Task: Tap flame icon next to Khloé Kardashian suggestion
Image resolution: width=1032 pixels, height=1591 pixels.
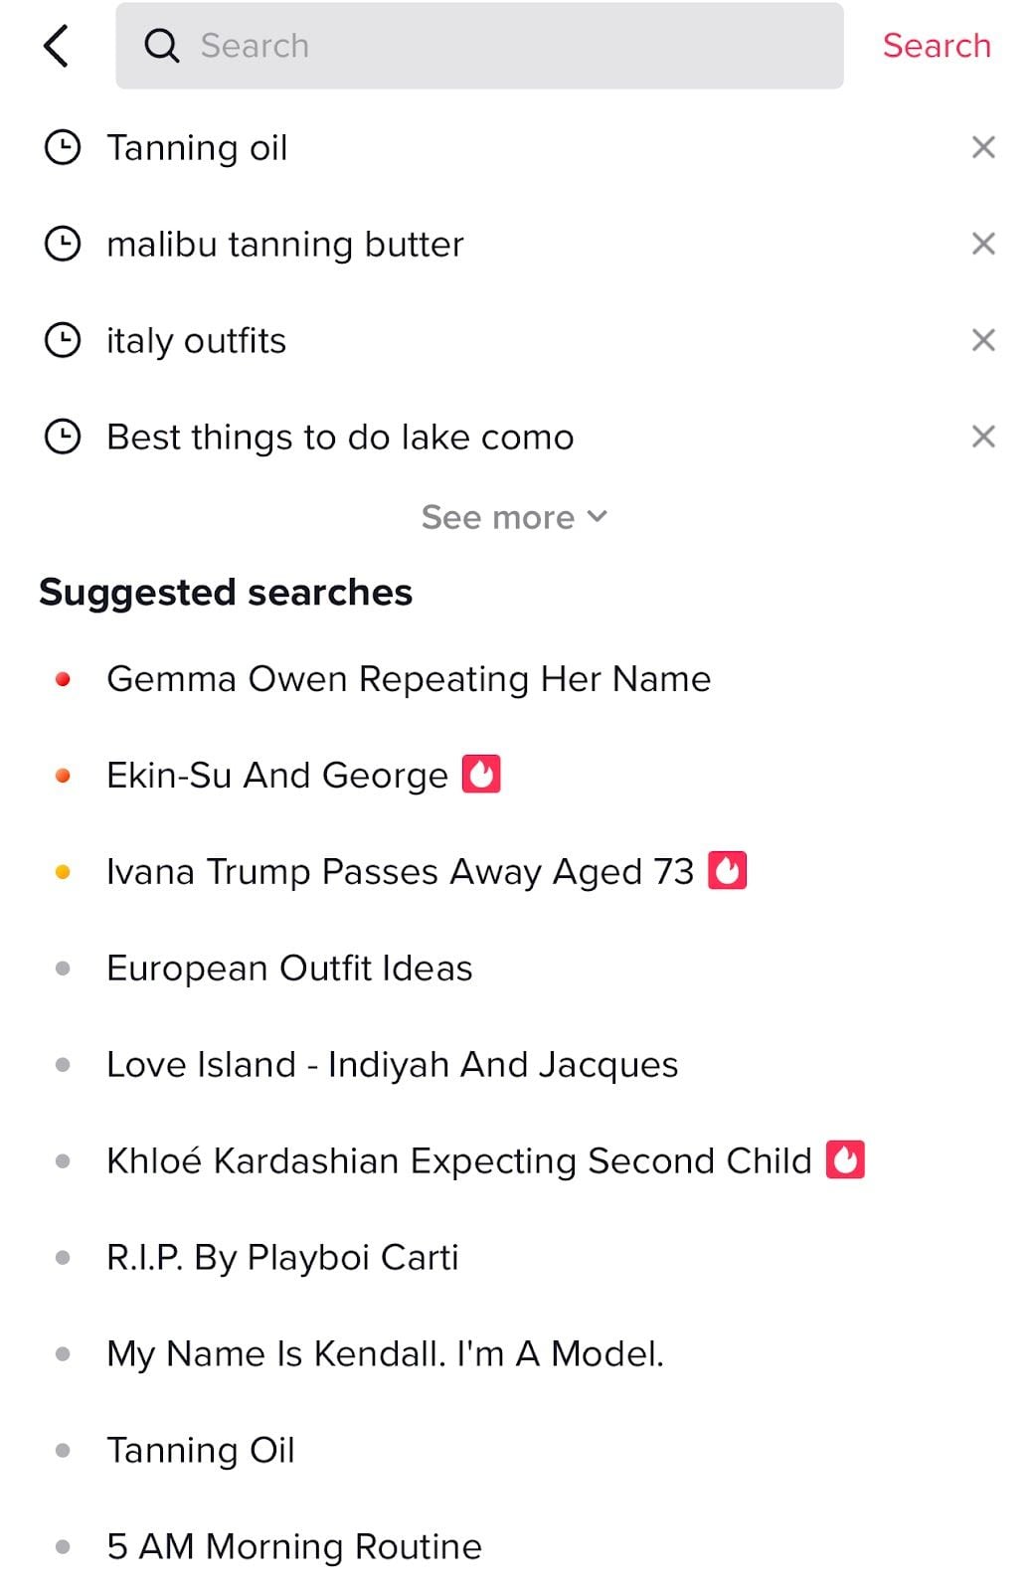Action: (845, 1159)
